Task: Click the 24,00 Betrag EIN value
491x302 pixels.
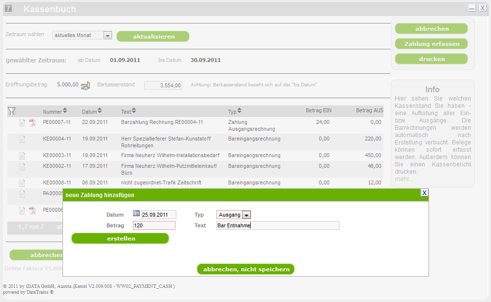Action: [x=322, y=122]
